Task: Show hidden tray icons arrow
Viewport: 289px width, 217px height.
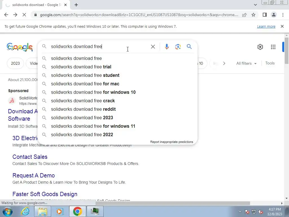Action: [240, 212]
